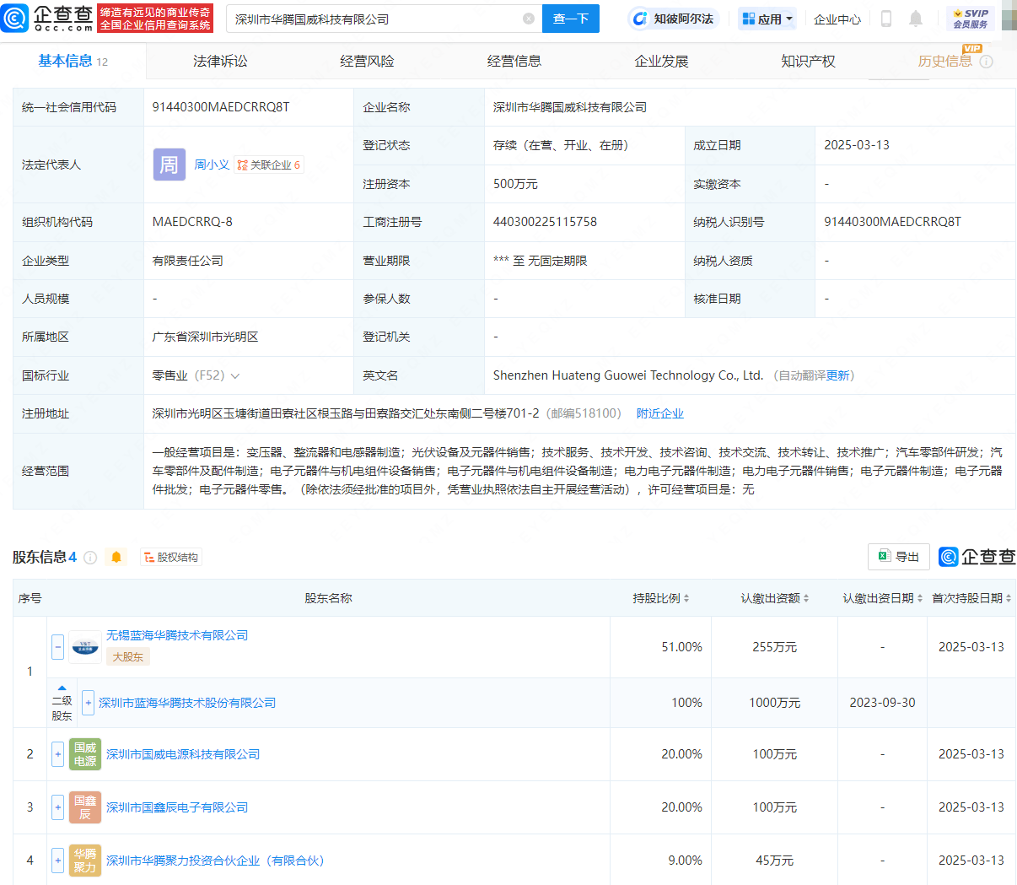Viewport: 1017px width, 885px height.
Task: Open legal representative 周小义's profile
Action: [212, 165]
